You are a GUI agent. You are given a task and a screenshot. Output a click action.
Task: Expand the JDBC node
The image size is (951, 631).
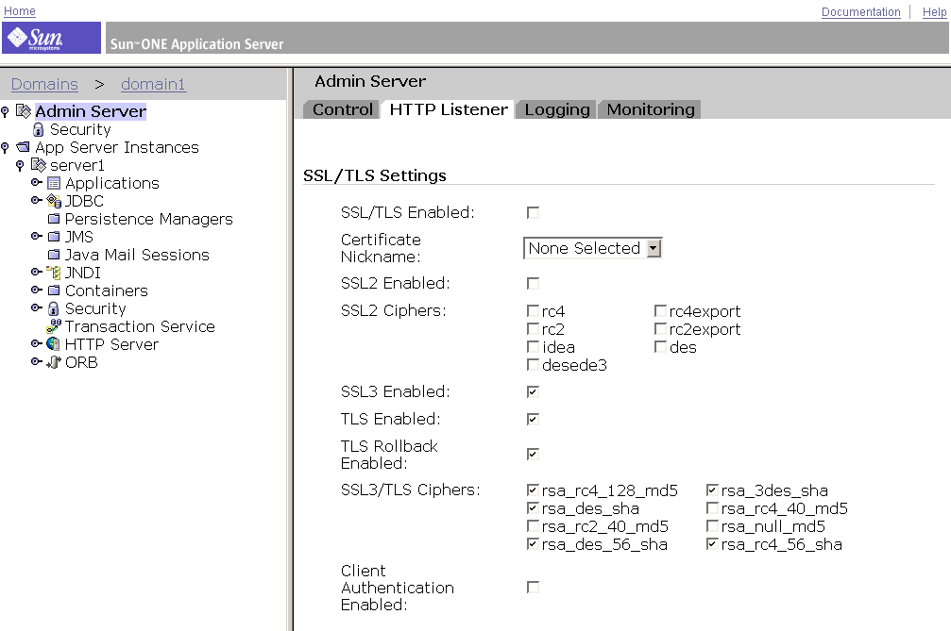(x=37, y=201)
